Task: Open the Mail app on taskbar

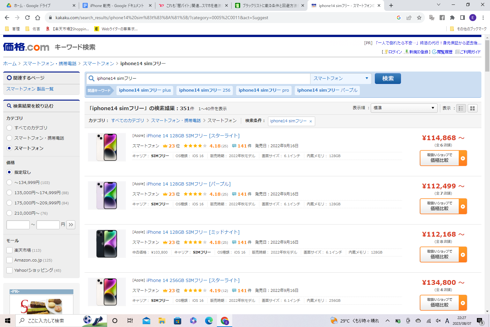Action: point(146,321)
